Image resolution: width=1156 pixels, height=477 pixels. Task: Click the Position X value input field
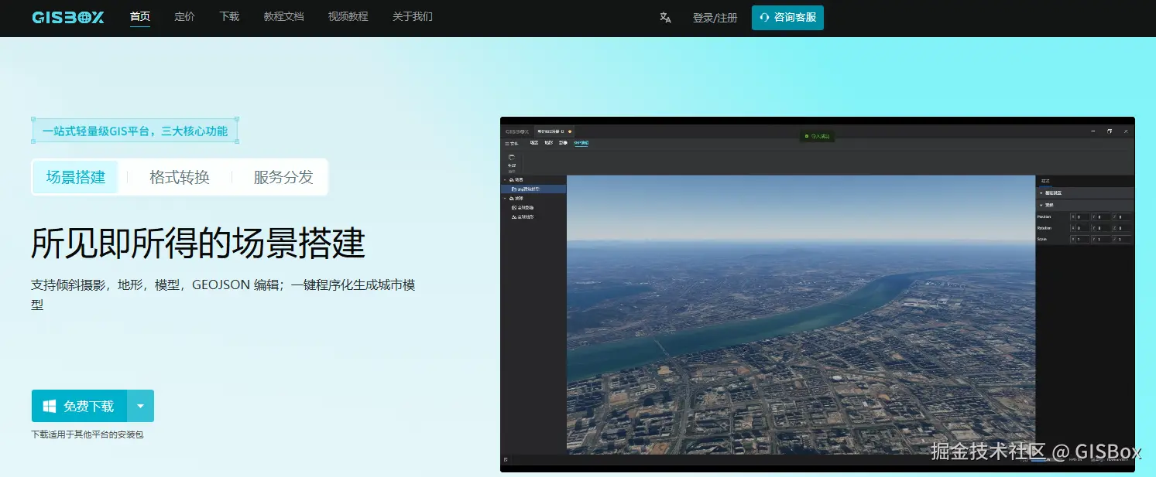pos(1084,216)
